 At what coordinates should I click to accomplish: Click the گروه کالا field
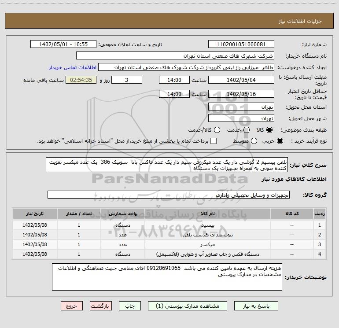169,195
